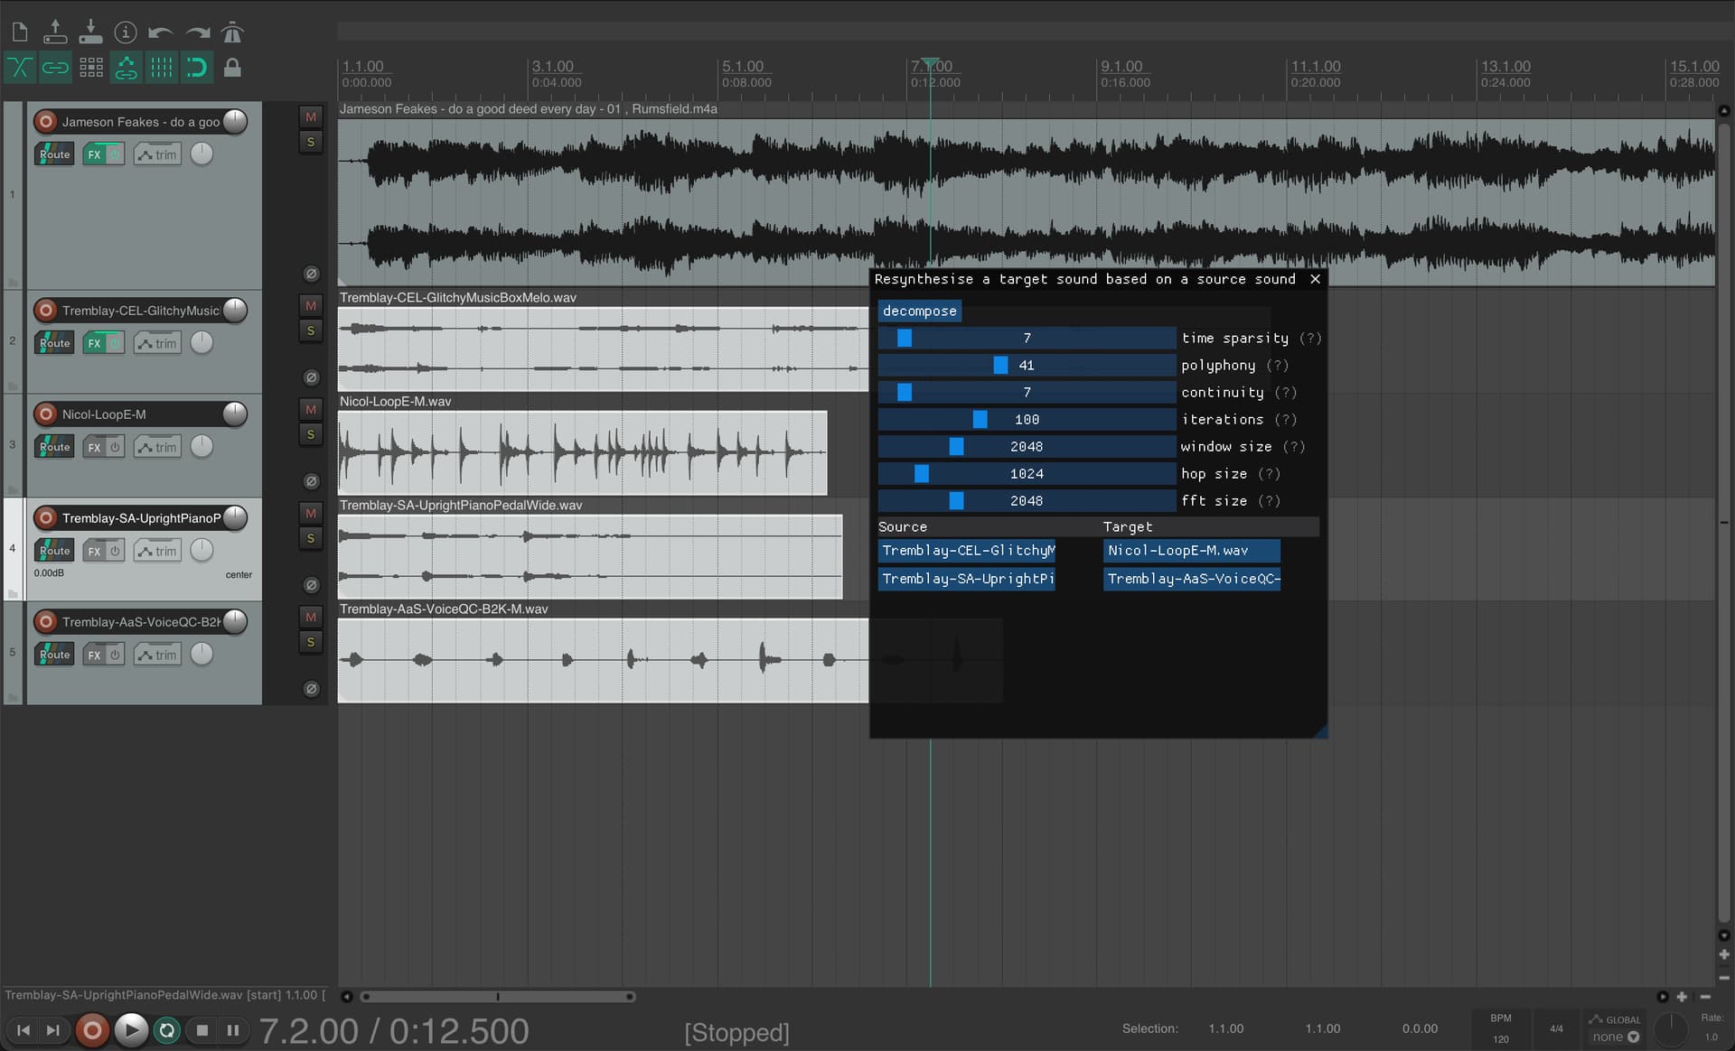Toggle item grouping chain icon

pyautogui.click(x=55, y=68)
